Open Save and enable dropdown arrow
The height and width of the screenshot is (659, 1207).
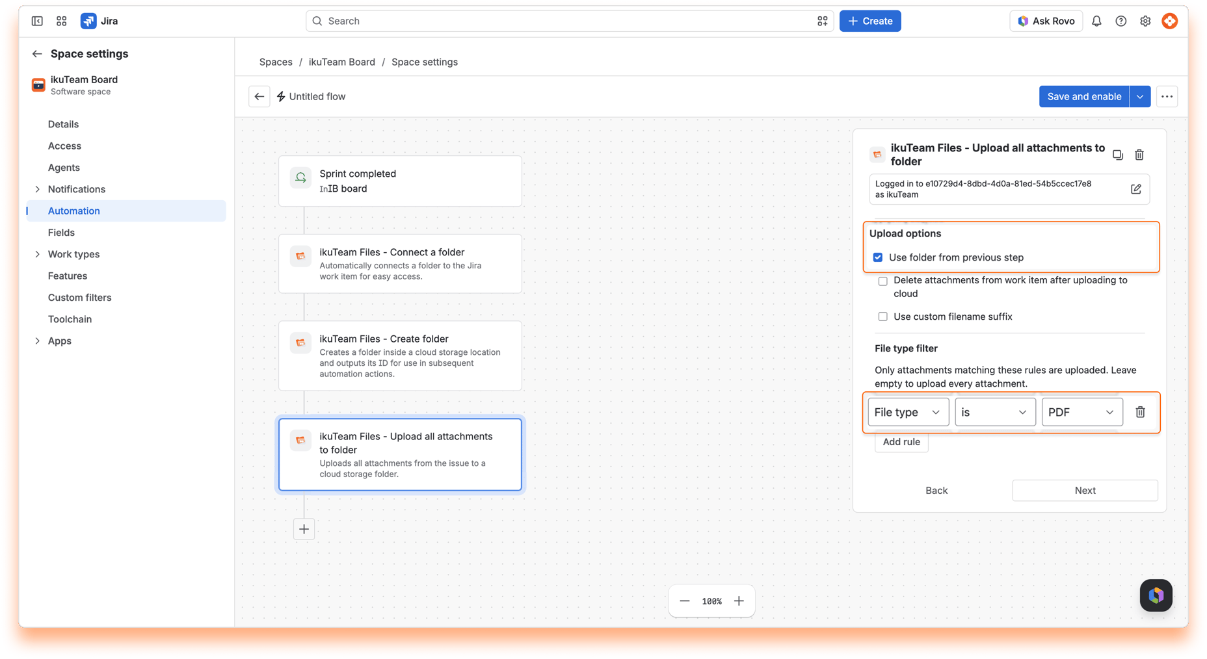tap(1140, 96)
